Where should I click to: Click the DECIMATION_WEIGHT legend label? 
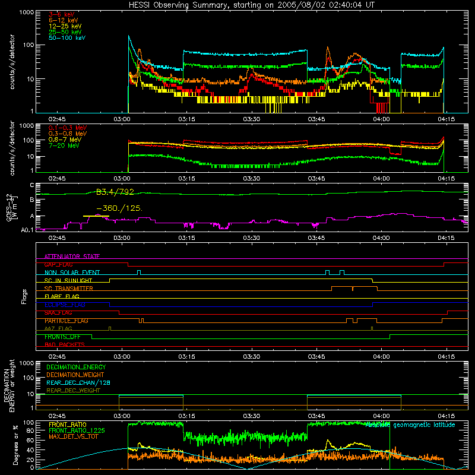tap(75, 375)
